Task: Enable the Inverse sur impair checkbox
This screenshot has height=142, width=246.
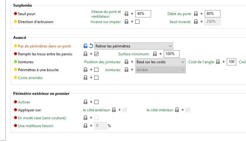Action: point(137,22)
